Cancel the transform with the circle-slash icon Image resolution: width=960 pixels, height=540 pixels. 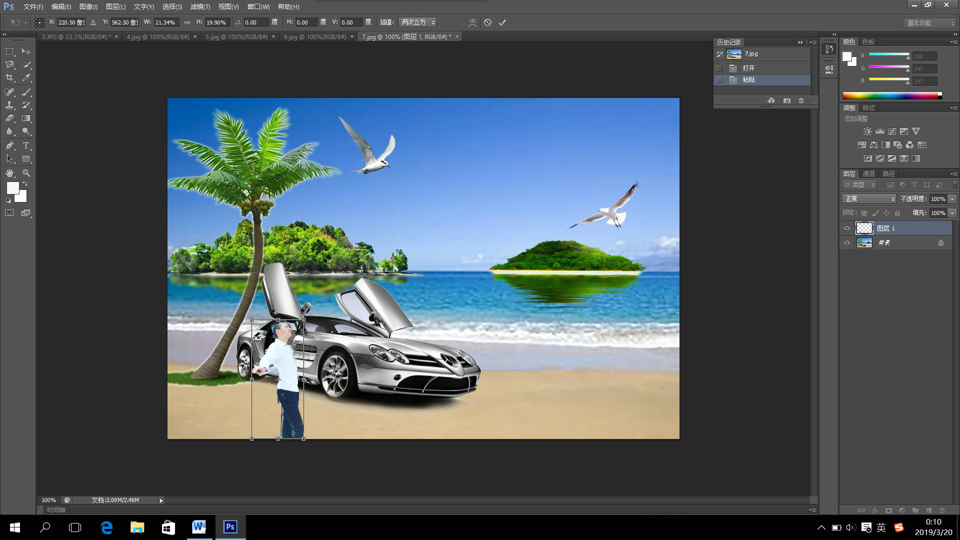point(487,22)
